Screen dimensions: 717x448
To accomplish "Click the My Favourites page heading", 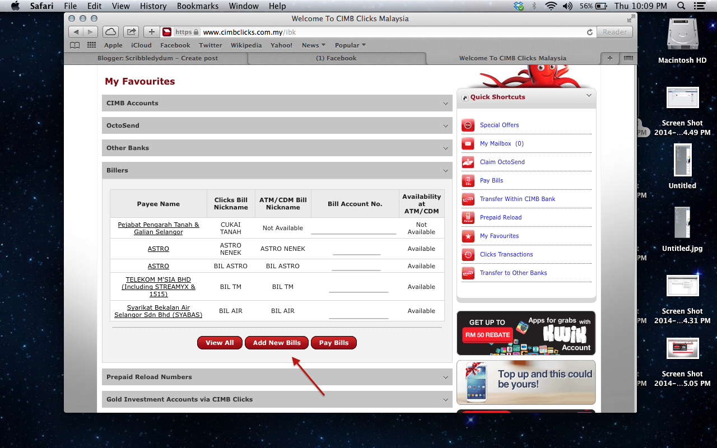I will click(140, 81).
